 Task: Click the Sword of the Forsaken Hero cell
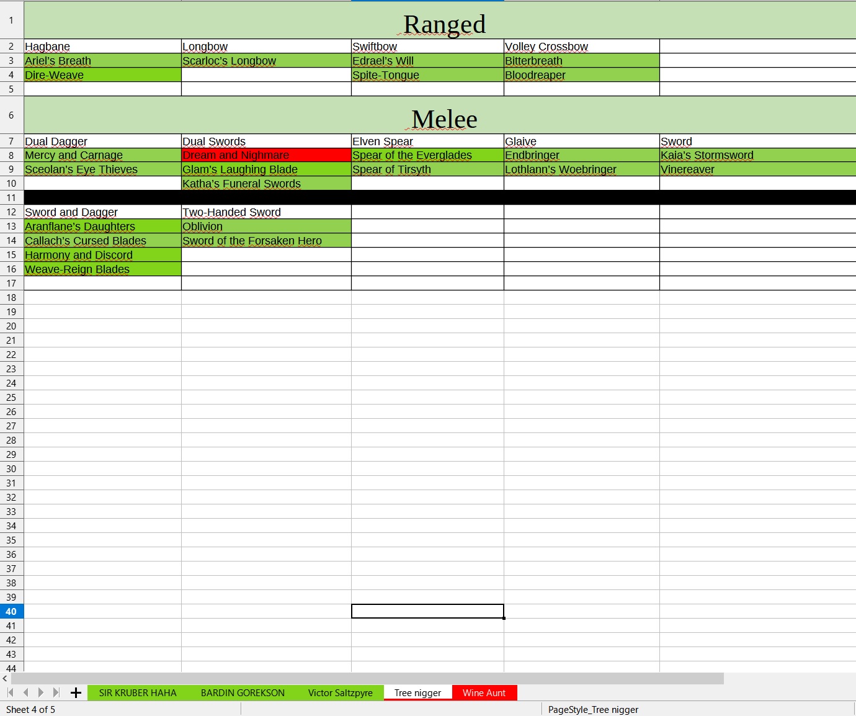(266, 241)
